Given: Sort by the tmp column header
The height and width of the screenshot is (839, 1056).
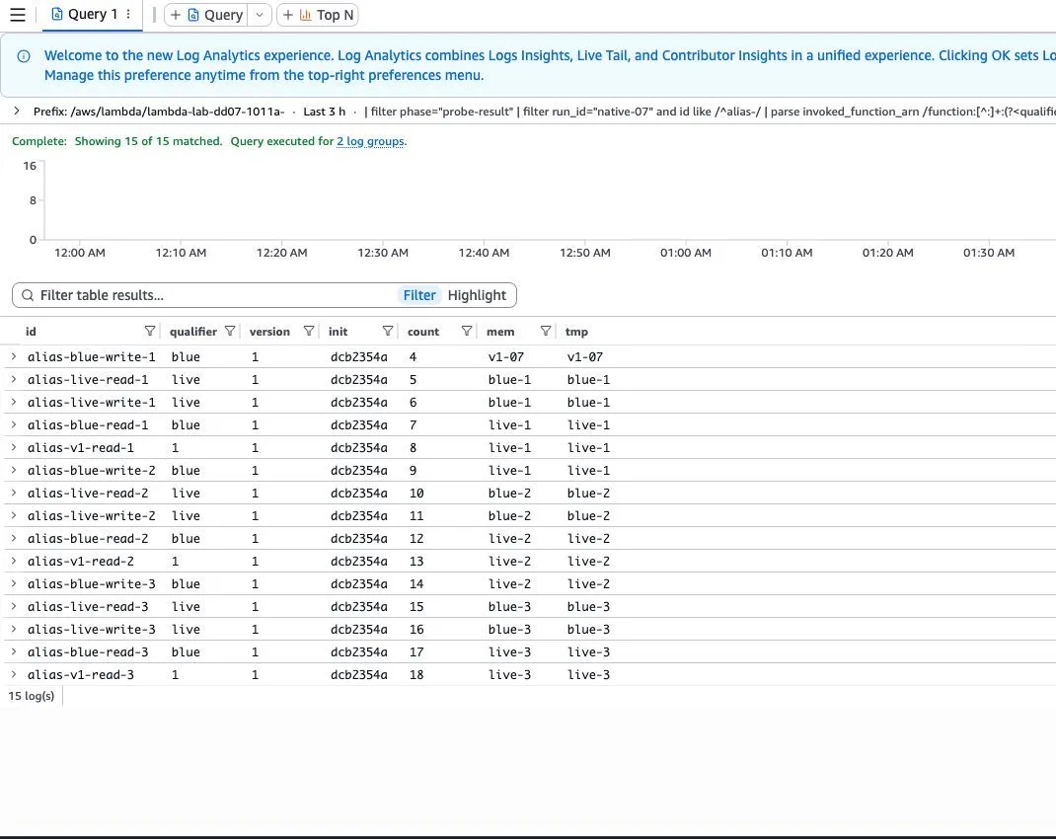Looking at the screenshot, I should click(576, 332).
